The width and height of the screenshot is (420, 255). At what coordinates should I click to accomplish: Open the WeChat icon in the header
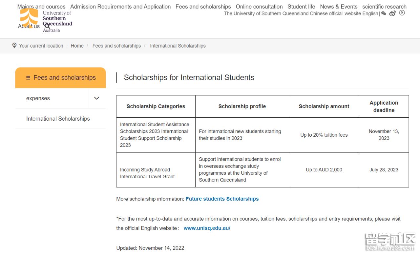point(384,13)
